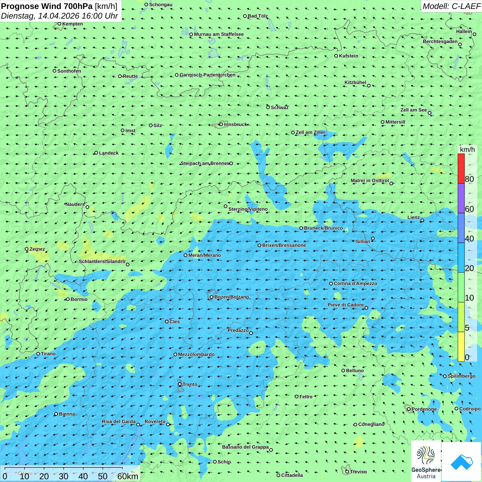
Task: Click the 'Steinach am Brenner' label
Action: tap(205, 163)
